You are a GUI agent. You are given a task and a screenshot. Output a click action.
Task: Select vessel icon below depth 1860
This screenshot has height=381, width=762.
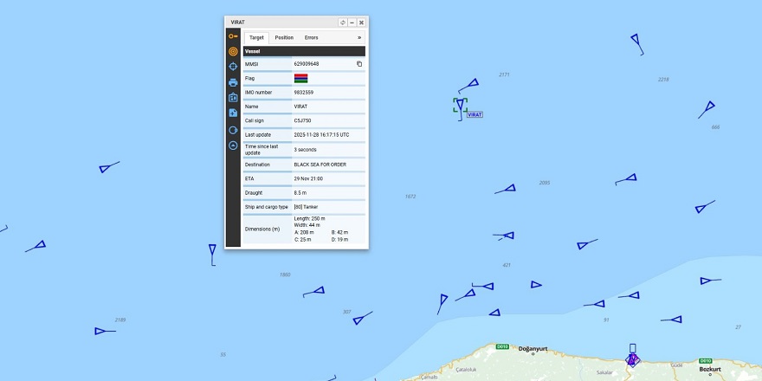pyautogui.click(x=319, y=290)
